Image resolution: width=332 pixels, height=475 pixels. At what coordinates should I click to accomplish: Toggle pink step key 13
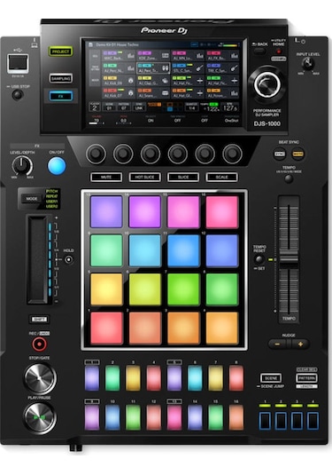click(x=174, y=417)
